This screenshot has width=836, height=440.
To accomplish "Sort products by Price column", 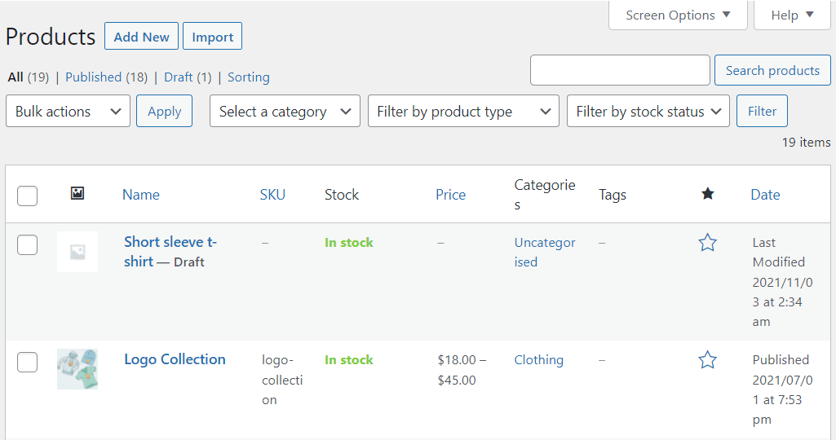I will 450,195.
